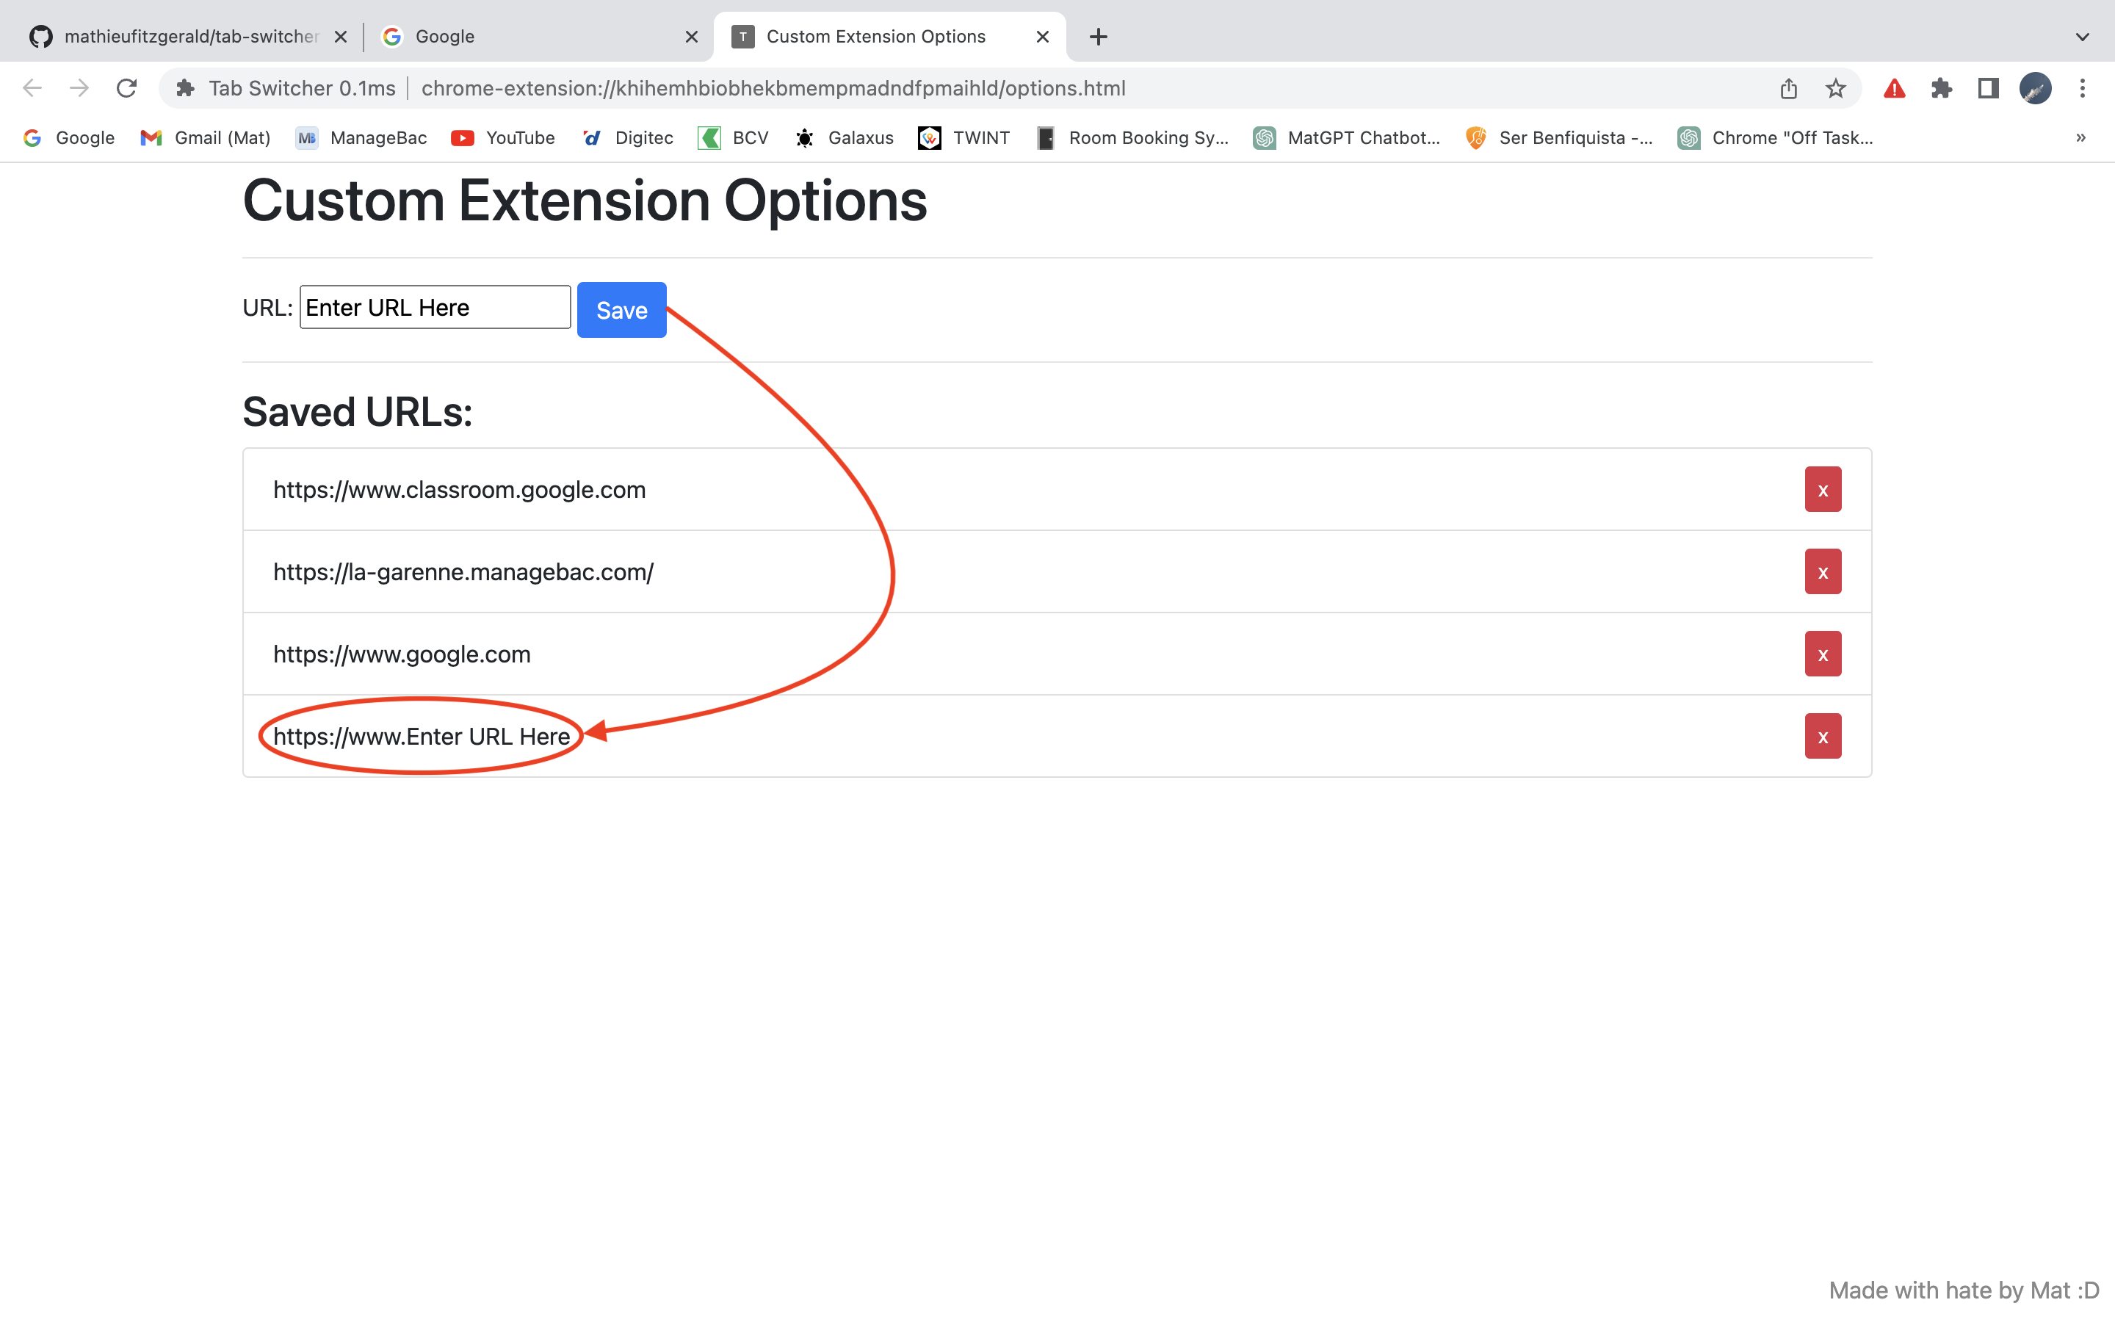The height and width of the screenshot is (1322, 2115).
Task: Click the Enter URL Here input field
Action: (x=434, y=307)
